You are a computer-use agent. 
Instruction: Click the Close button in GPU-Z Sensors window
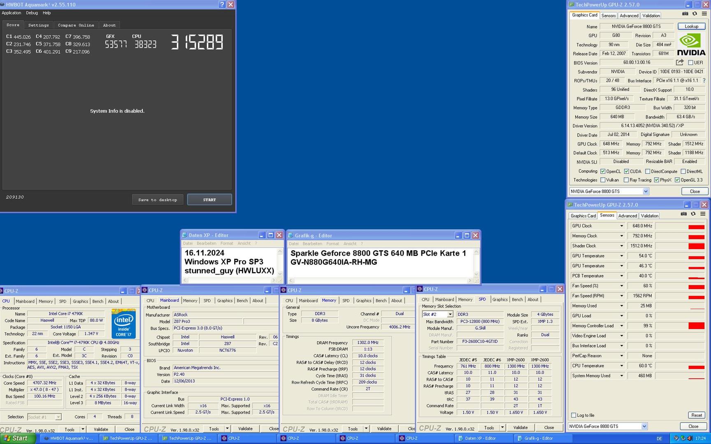coord(693,426)
